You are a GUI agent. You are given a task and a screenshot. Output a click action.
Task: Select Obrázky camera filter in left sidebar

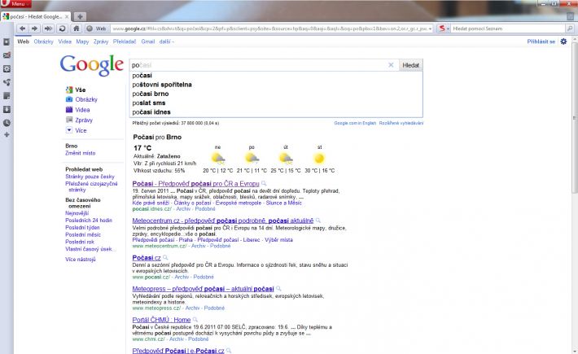(69, 99)
